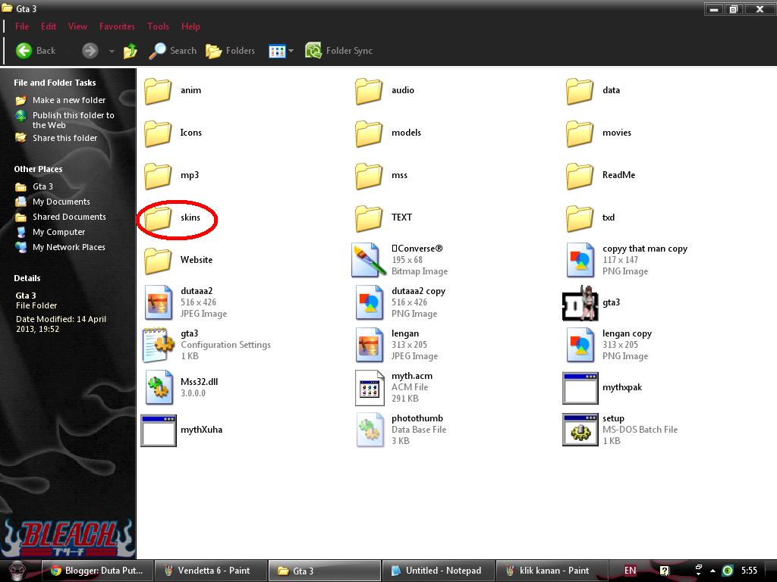Go up one folder level
Viewport: 777px width, 582px height.
pos(131,51)
